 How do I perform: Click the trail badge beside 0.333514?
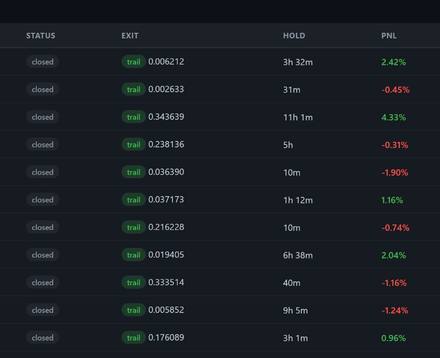pyautogui.click(x=134, y=283)
